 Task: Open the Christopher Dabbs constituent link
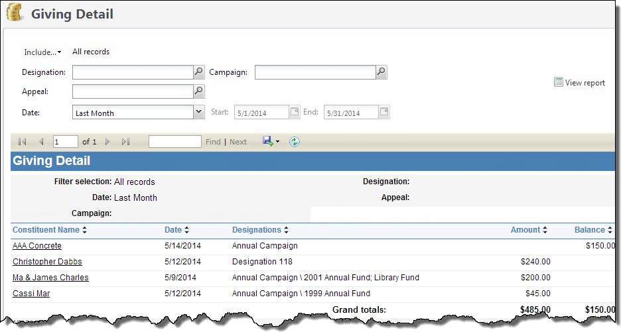pyautogui.click(x=48, y=262)
